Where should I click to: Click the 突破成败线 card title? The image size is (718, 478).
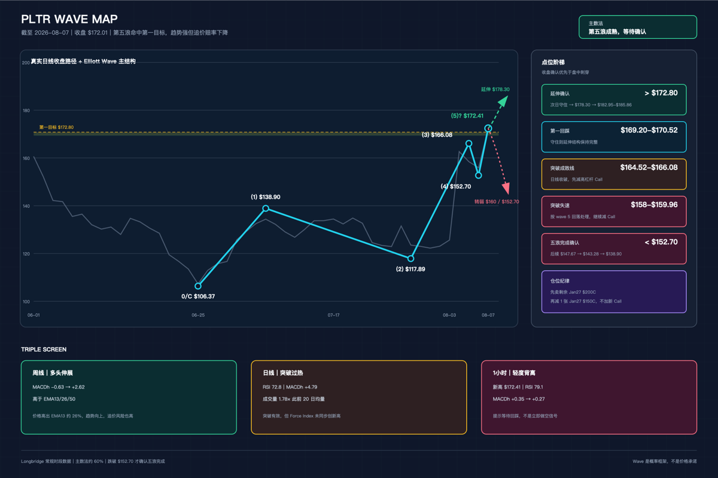[x=562, y=168]
